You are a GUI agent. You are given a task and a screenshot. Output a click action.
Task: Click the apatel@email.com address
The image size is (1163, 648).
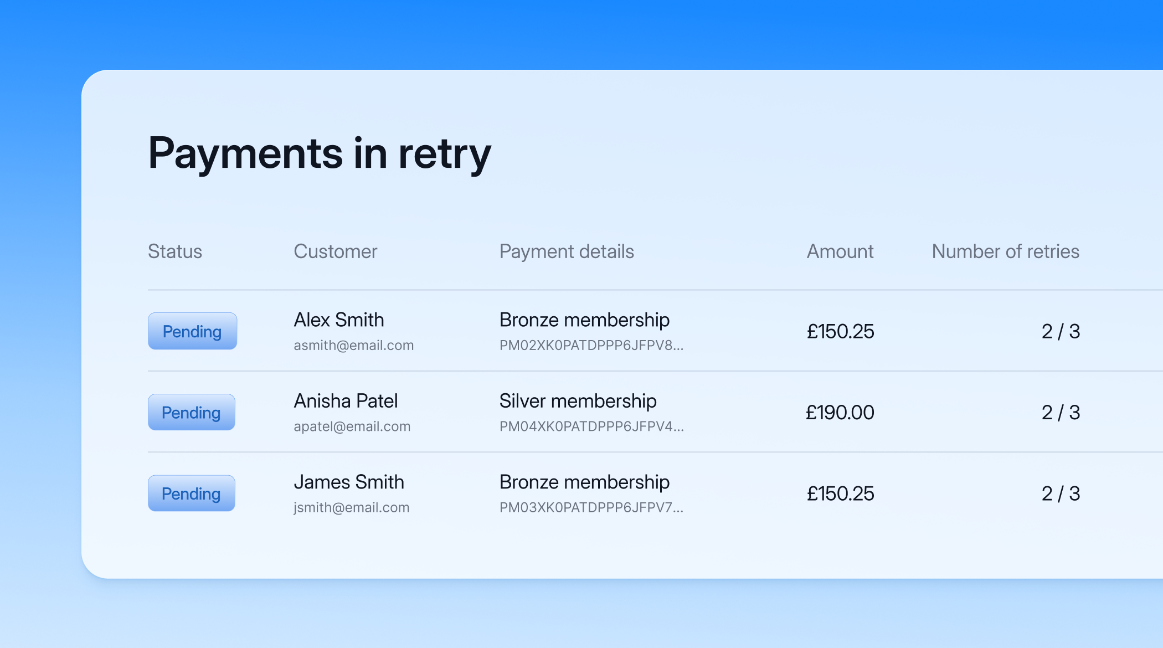click(352, 426)
